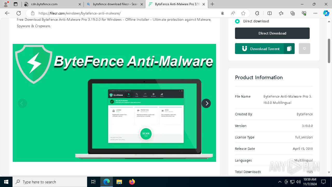Click the Direct Download button
The width and height of the screenshot is (332, 187).
pyautogui.click(x=272, y=33)
